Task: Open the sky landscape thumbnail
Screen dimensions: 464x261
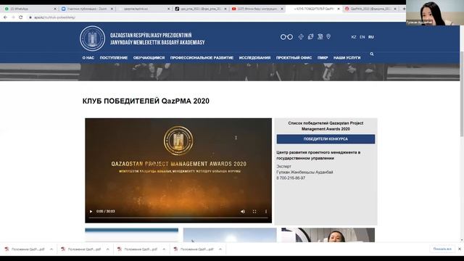Action: pyautogui.click(x=230, y=235)
